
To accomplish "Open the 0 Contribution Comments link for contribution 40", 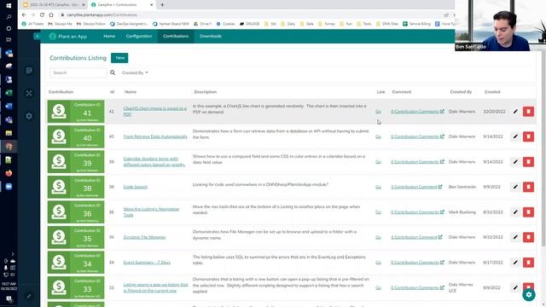I will pos(417,136).
